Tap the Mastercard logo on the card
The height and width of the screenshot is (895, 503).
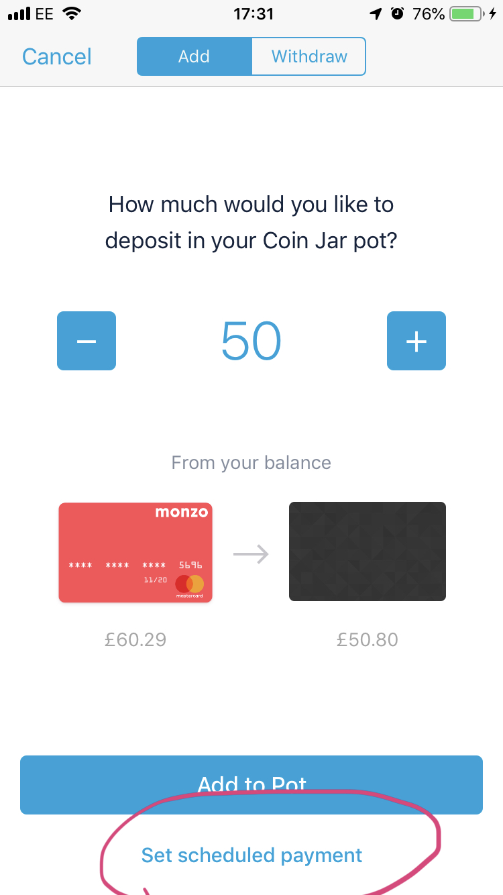[x=189, y=585]
